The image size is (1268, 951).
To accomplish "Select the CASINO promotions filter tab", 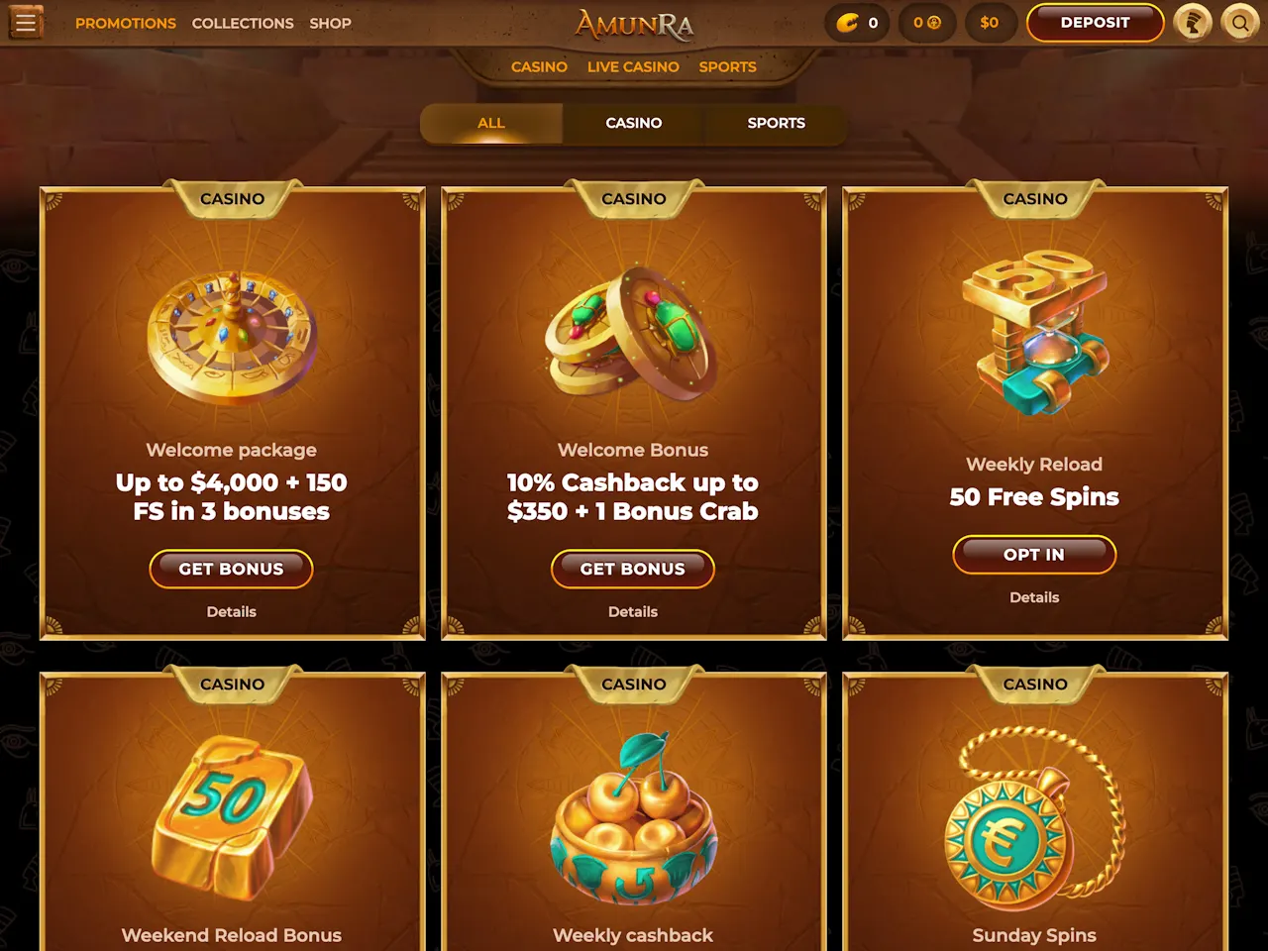I will coord(634,123).
